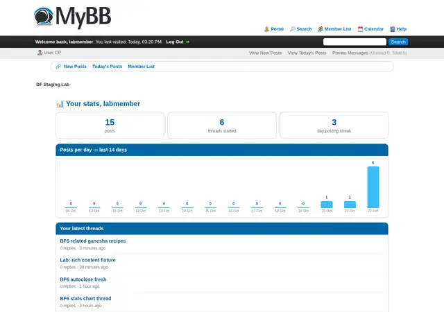
Task: Open the BF6 stats chart thread
Action: tap(85, 298)
